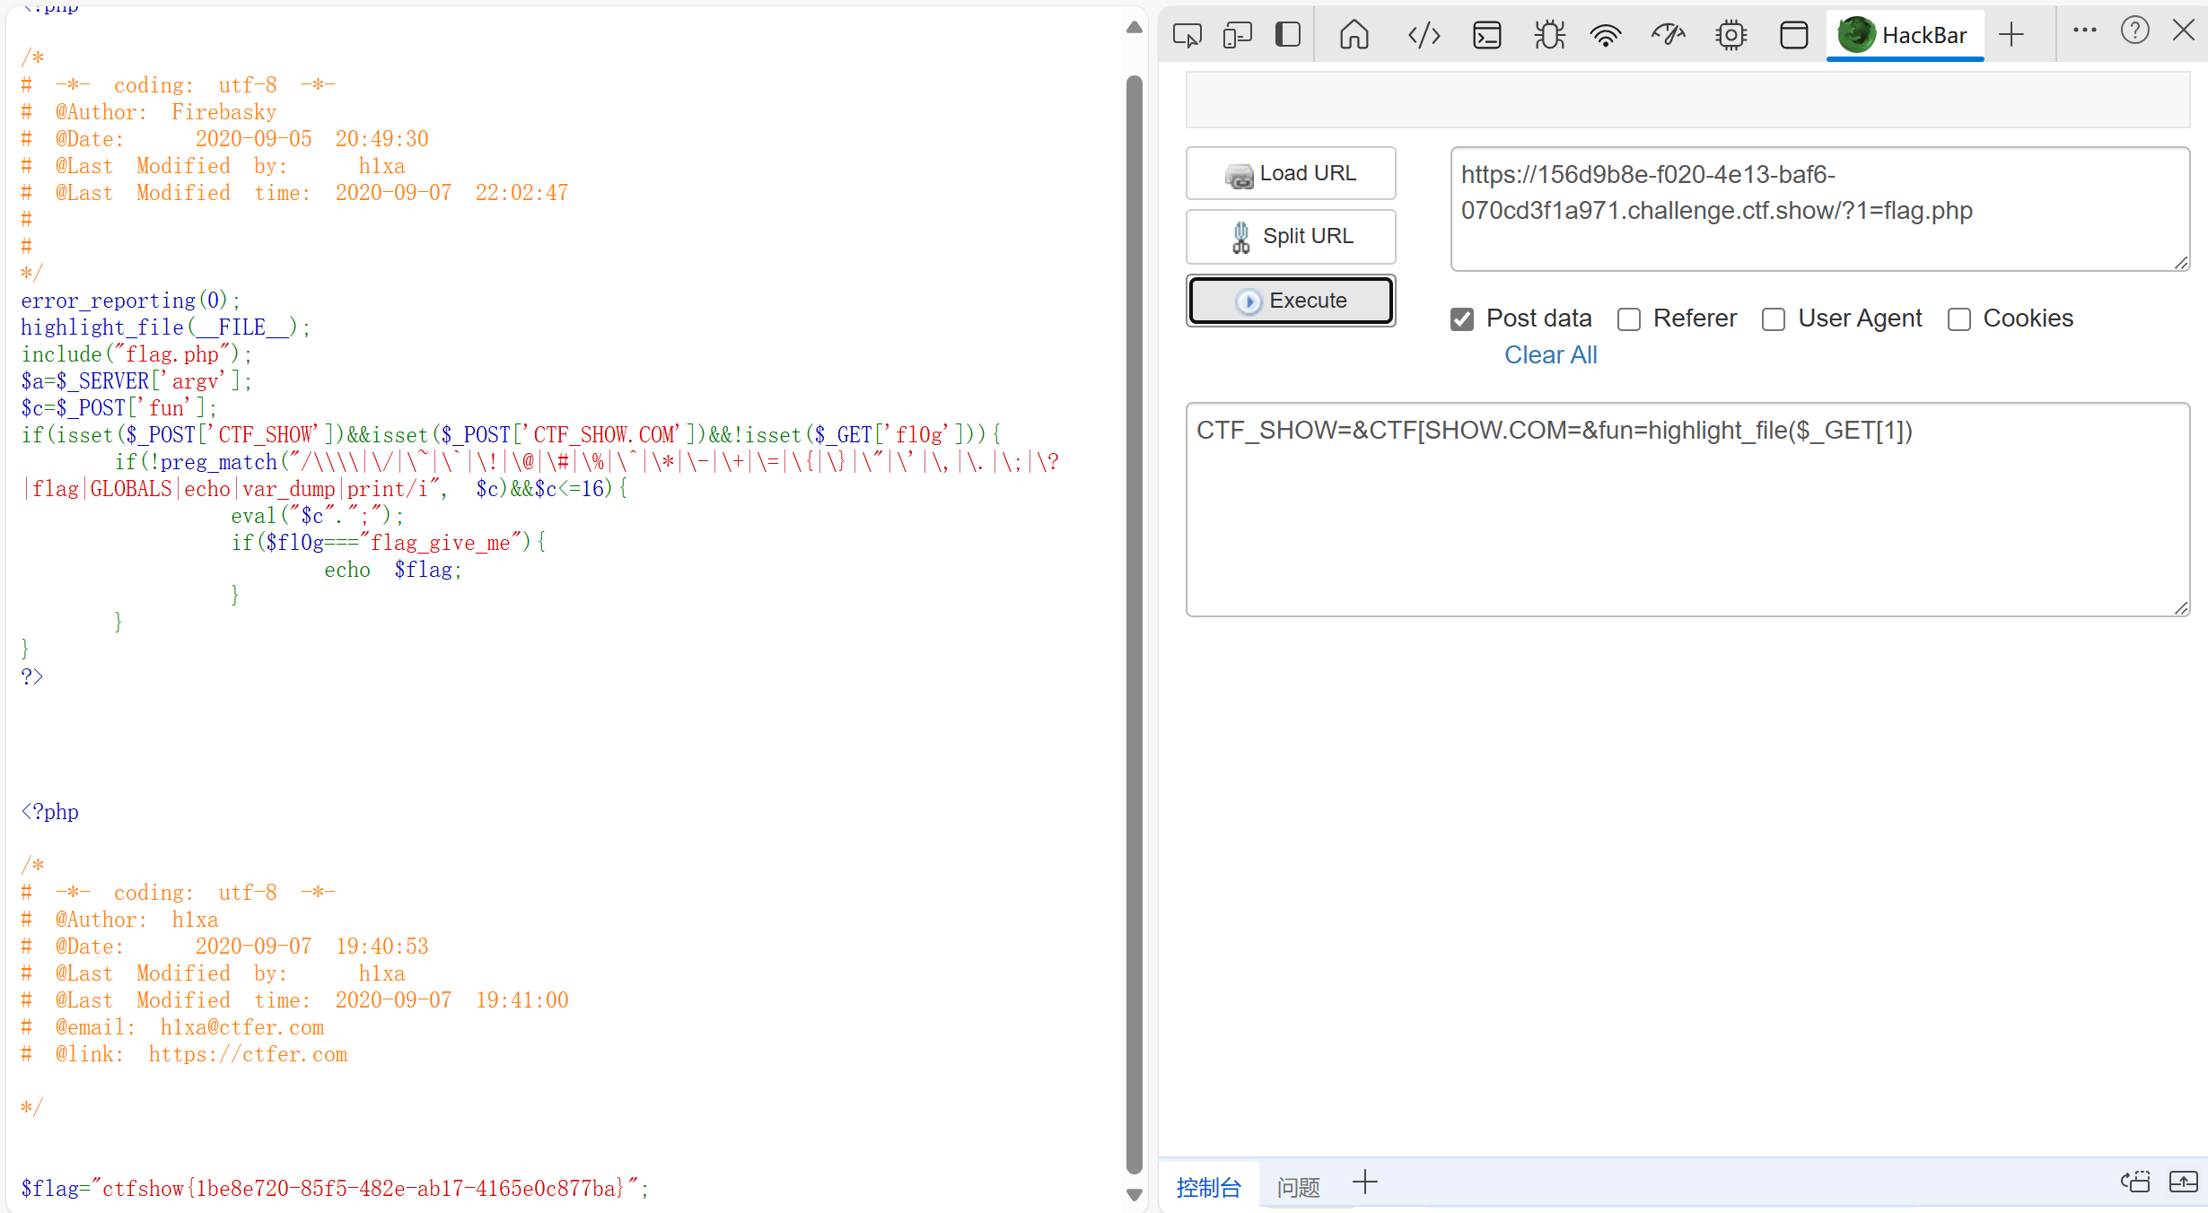
Task: Open the Console panel icon
Action: [x=1486, y=35]
